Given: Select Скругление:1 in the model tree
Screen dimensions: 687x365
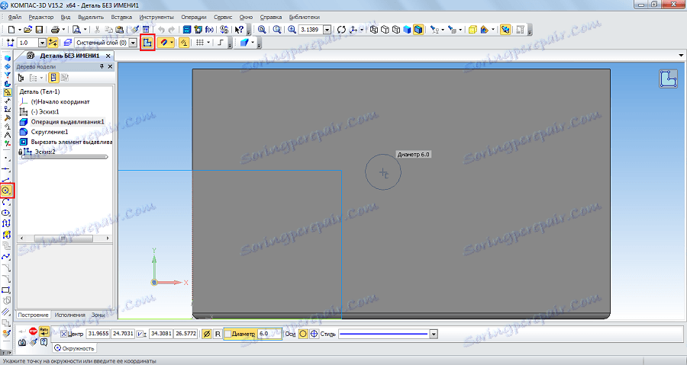Looking at the screenshot, I should [44, 132].
